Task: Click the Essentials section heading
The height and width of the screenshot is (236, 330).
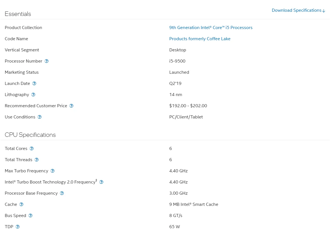Action: coord(18,14)
